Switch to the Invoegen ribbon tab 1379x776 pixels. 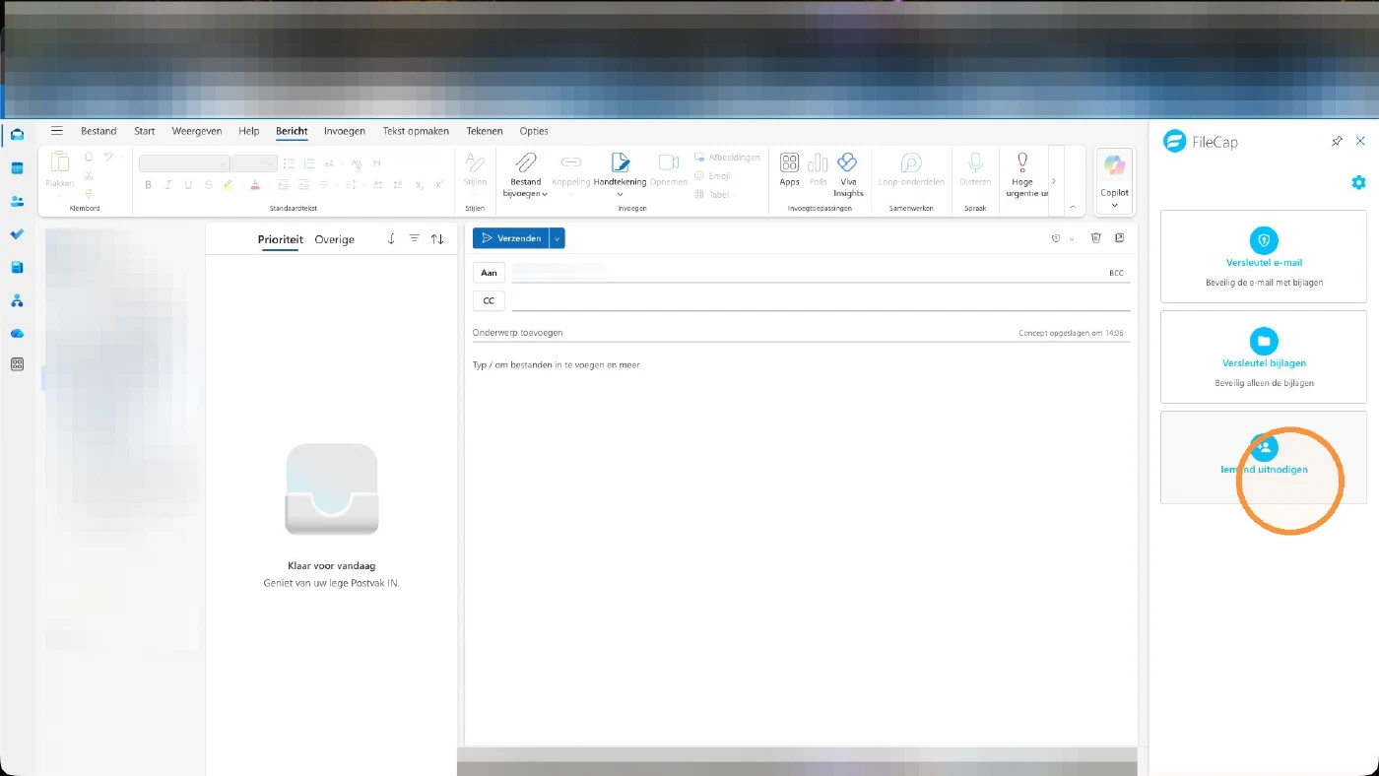345,131
